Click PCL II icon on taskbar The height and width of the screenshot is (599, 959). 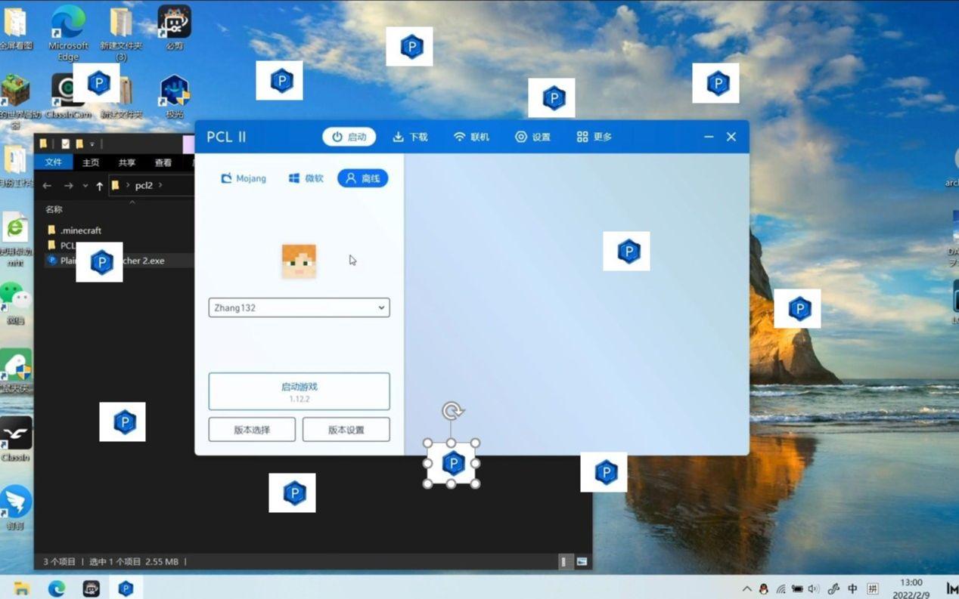click(x=126, y=588)
